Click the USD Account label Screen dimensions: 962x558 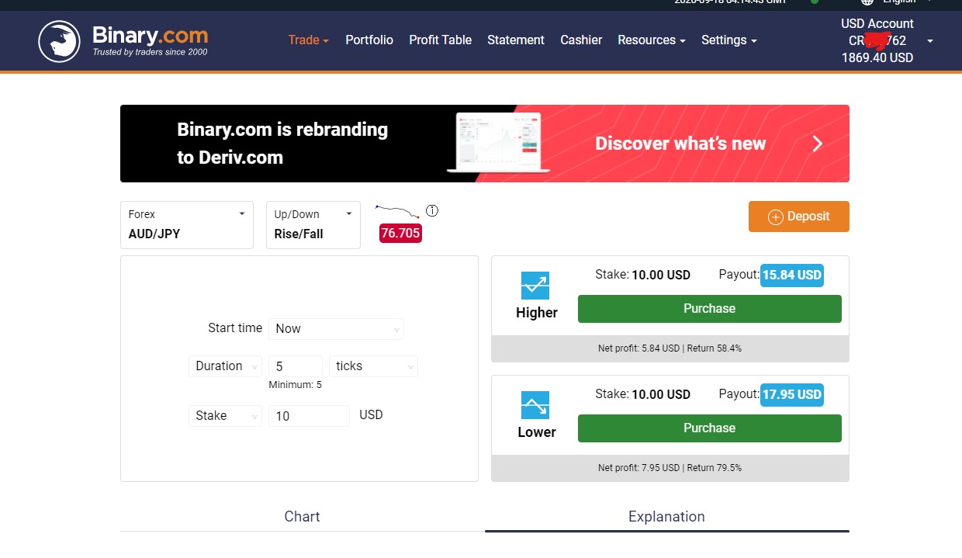click(x=877, y=23)
